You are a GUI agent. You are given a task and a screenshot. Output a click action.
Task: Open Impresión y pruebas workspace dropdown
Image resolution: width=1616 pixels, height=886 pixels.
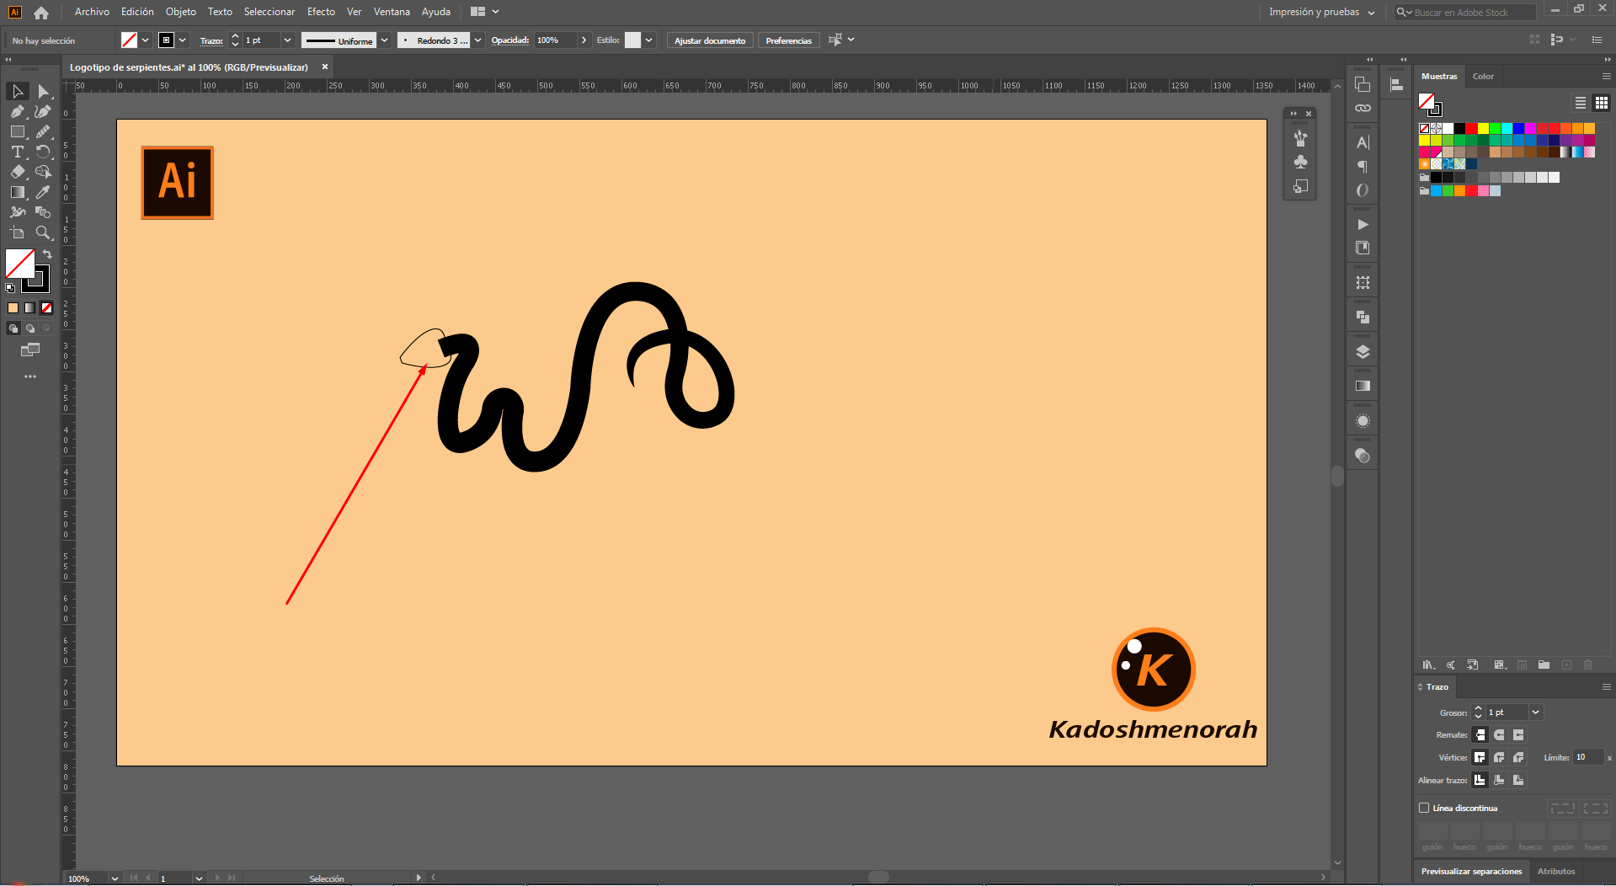point(1322,13)
